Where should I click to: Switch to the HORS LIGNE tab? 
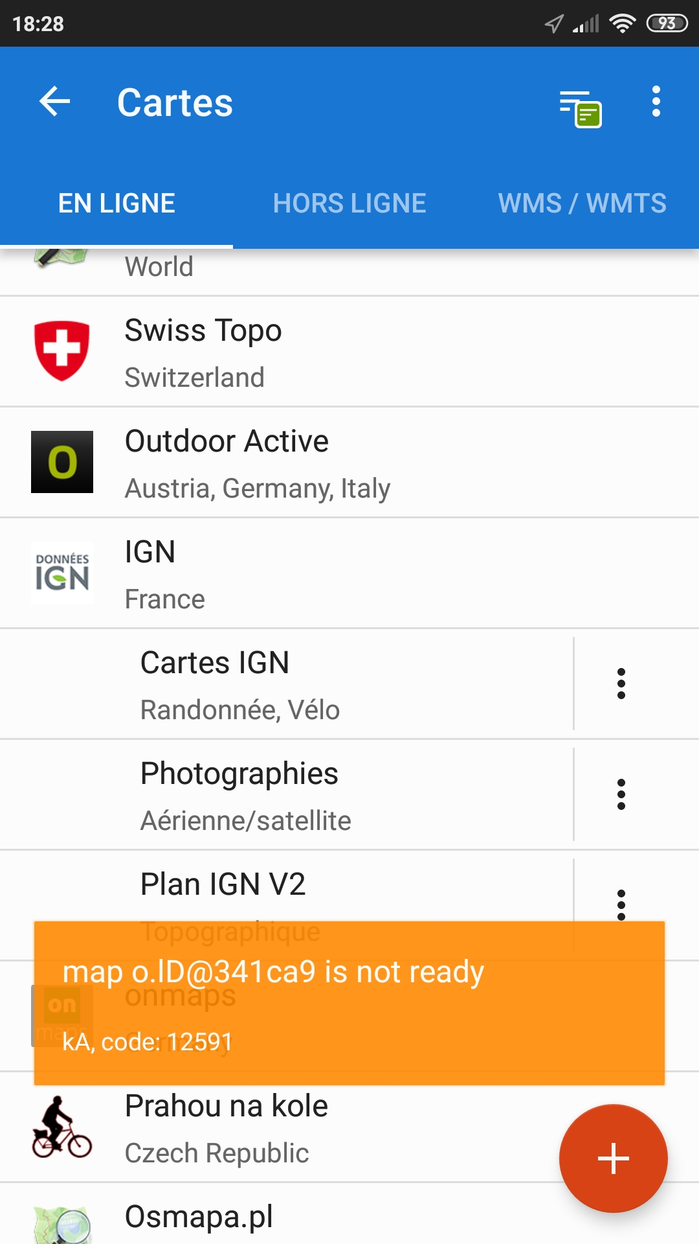tap(349, 203)
